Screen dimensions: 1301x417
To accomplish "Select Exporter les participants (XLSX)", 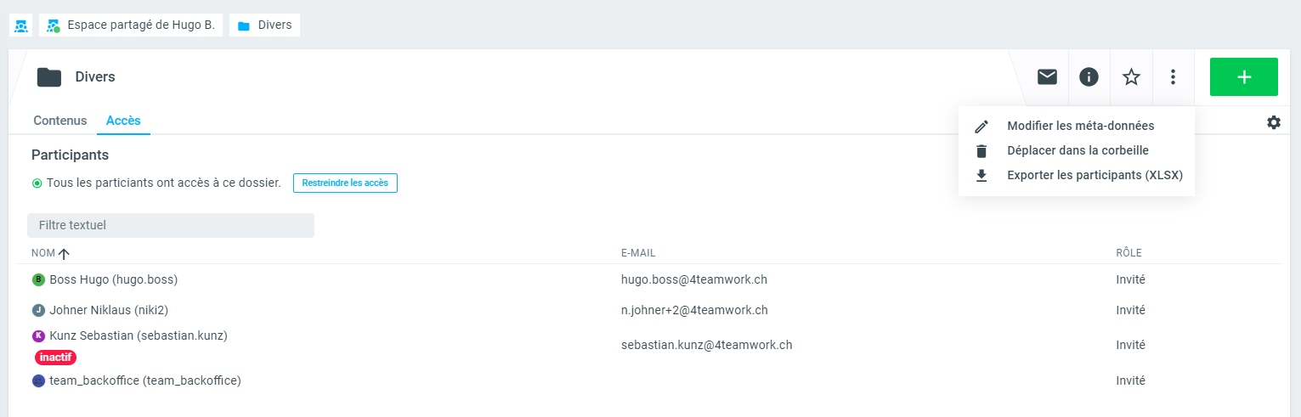I will pyautogui.click(x=1094, y=175).
